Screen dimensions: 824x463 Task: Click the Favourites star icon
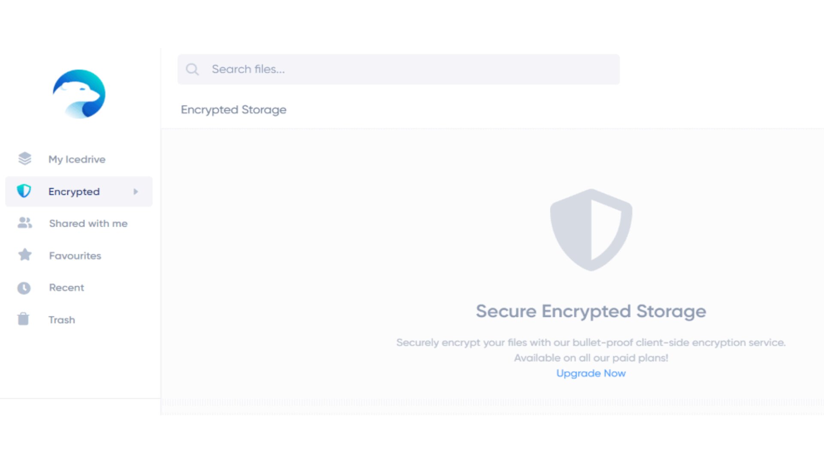tap(25, 255)
